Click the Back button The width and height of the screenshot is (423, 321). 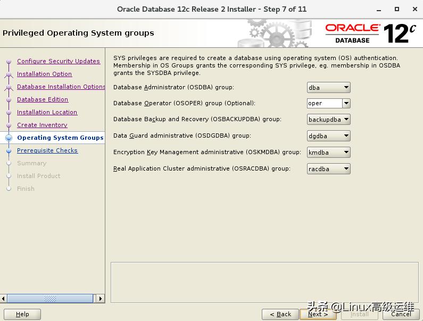[280, 314]
